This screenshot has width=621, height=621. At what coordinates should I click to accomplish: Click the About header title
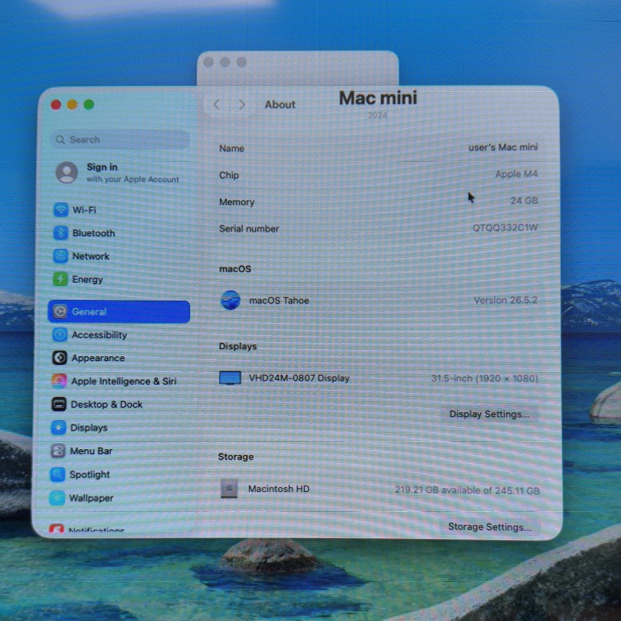pyautogui.click(x=280, y=105)
